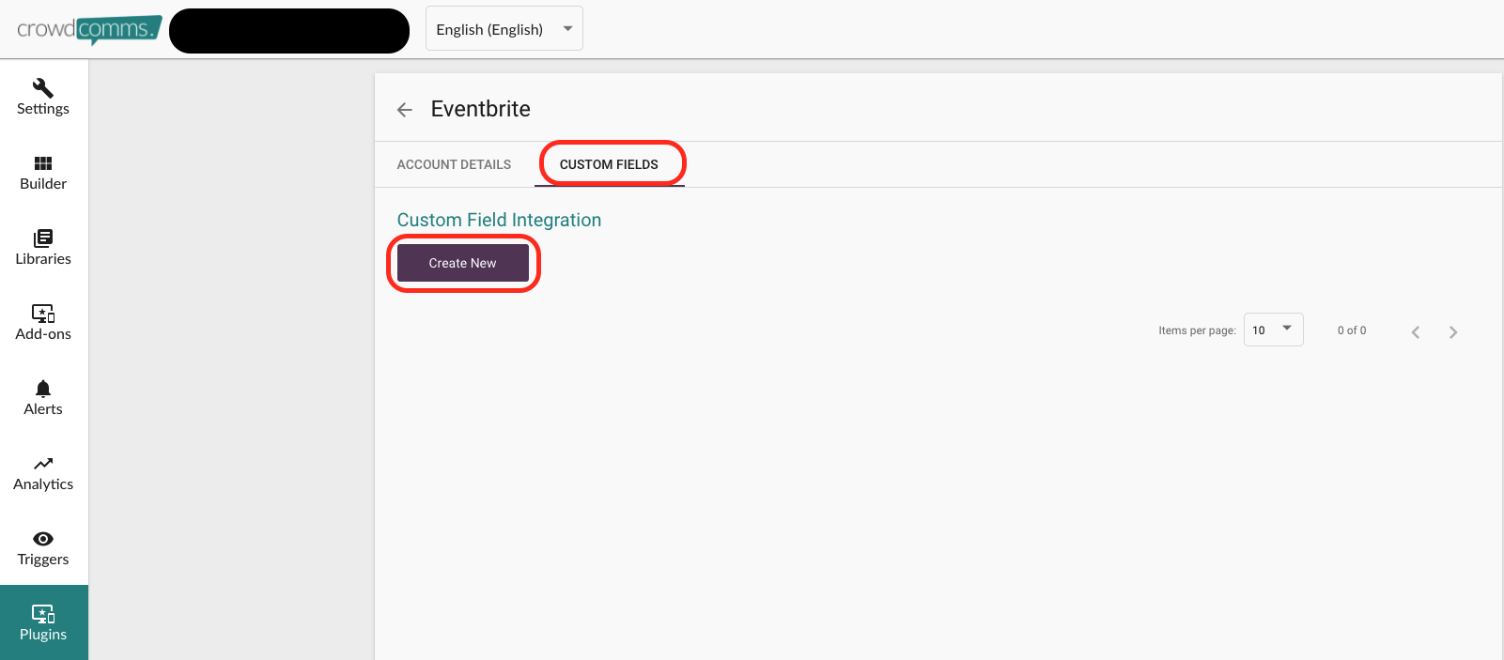This screenshot has width=1504, height=660.
Task: Click the CrowdComms logo
Action: 89,30
